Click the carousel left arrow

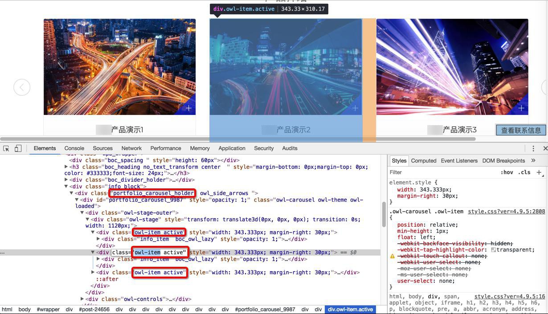(x=22, y=87)
